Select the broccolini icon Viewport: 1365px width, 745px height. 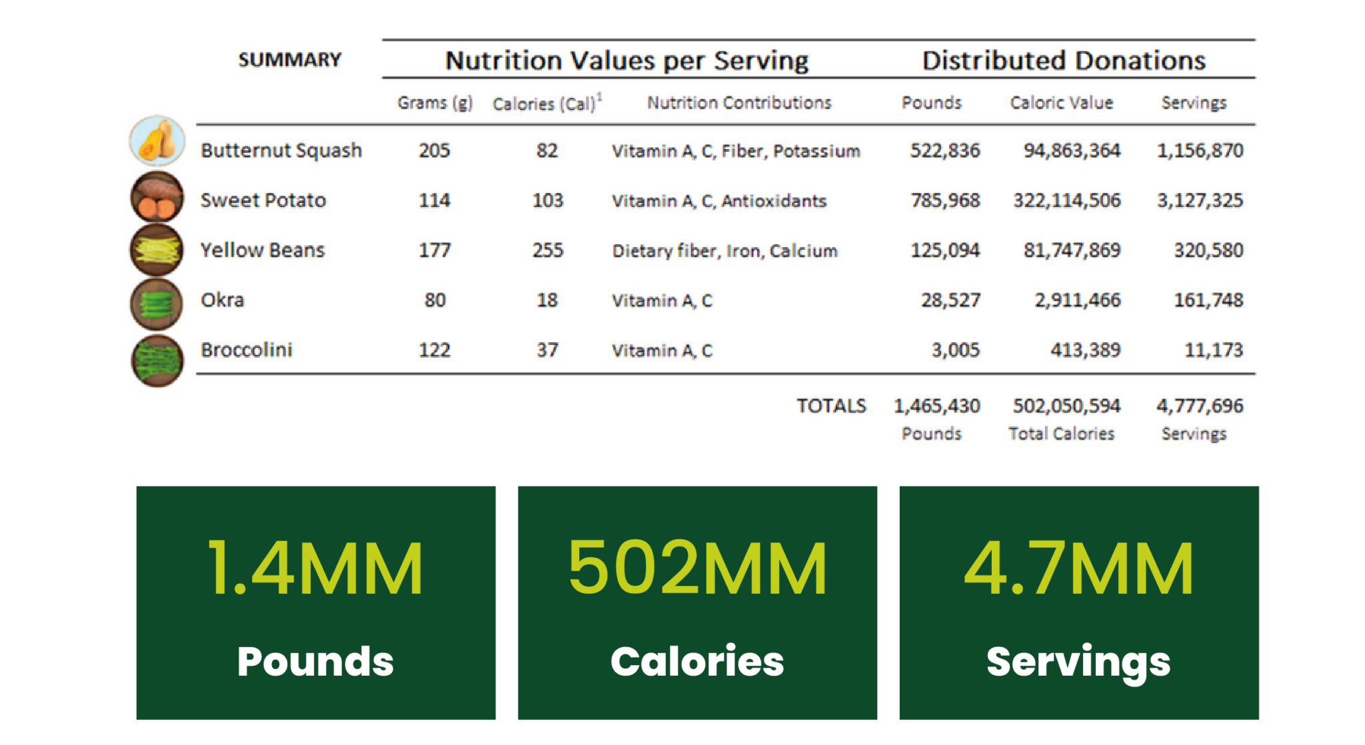point(157,360)
